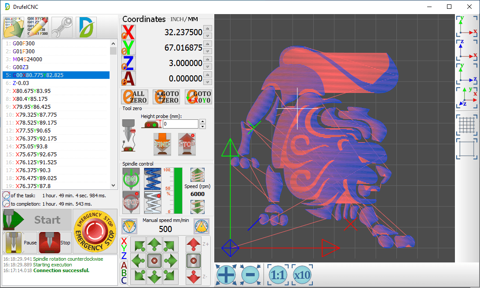This screenshot has height=288, width=480.
Task: Switch to the XY plane view
Action: pyautogui.click(x=466, y=26)
